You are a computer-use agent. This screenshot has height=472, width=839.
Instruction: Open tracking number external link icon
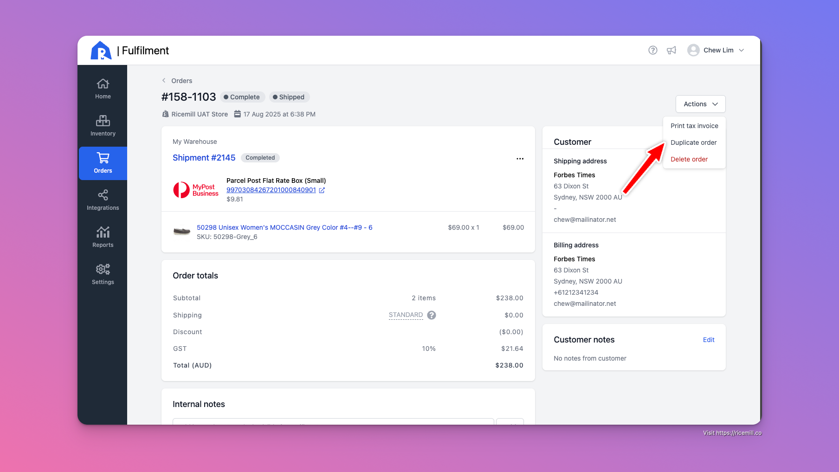(322, 190)
